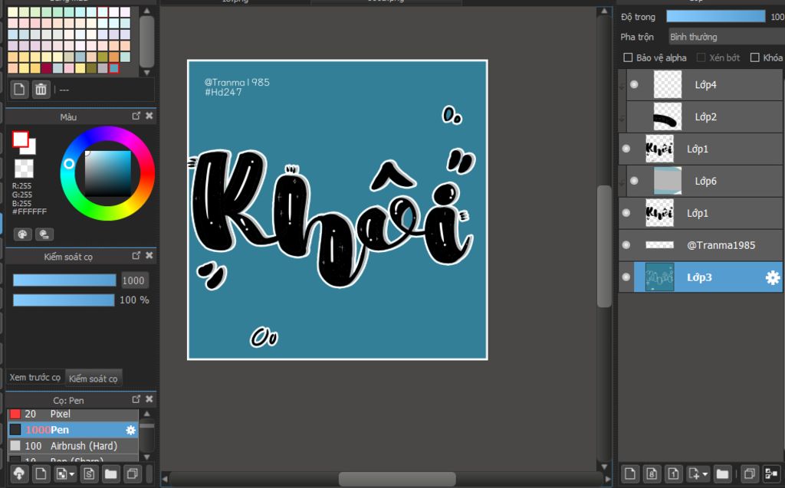Toggle visibility of Lớp6 layer
785x488 pixels.
coord(634,181)
